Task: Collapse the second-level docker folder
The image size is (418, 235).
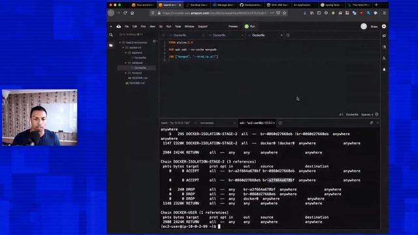Action: click(123, 48)
